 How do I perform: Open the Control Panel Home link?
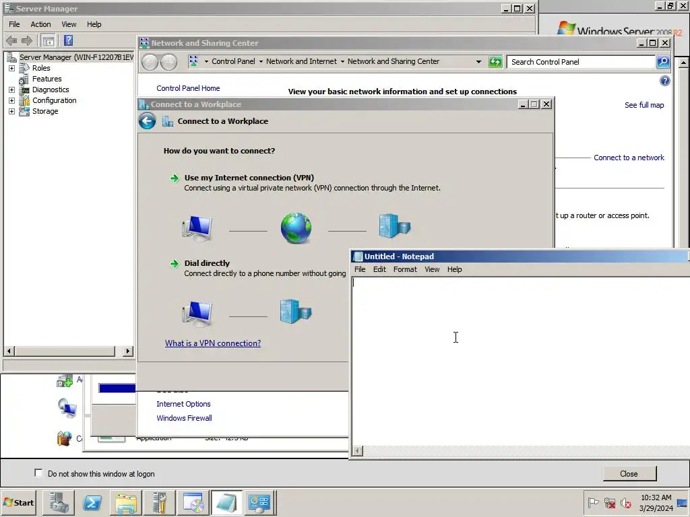[x=188, y=88]
